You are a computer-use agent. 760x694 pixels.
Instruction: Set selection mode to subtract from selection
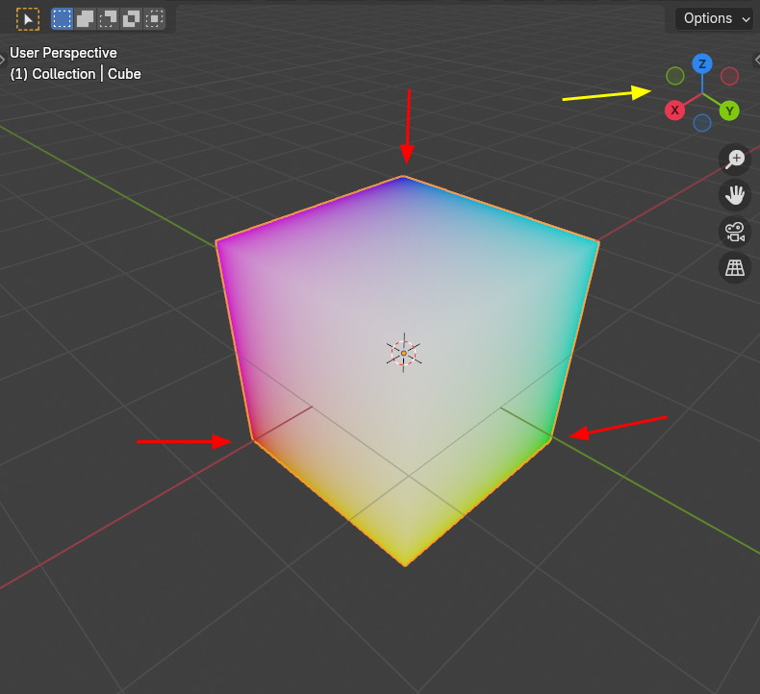click(x=108, y=19)
